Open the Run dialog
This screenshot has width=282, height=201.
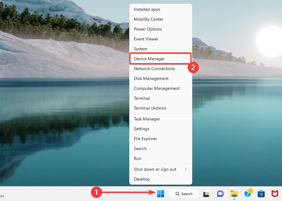tap(137, 158)
